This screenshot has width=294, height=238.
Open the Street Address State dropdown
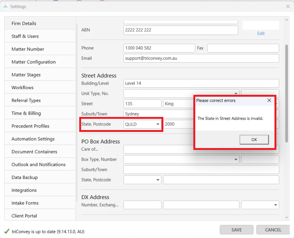(158, 124)
